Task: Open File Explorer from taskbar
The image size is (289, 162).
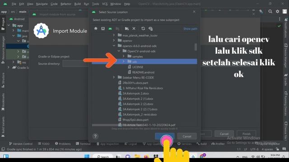Action: coord(137,156)
